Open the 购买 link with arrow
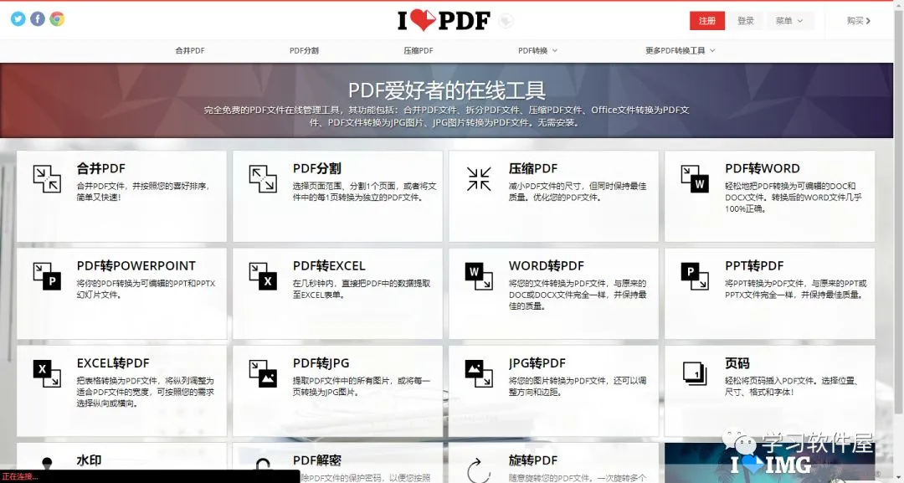This screenshot has height=483, width=904. point(859,21)
